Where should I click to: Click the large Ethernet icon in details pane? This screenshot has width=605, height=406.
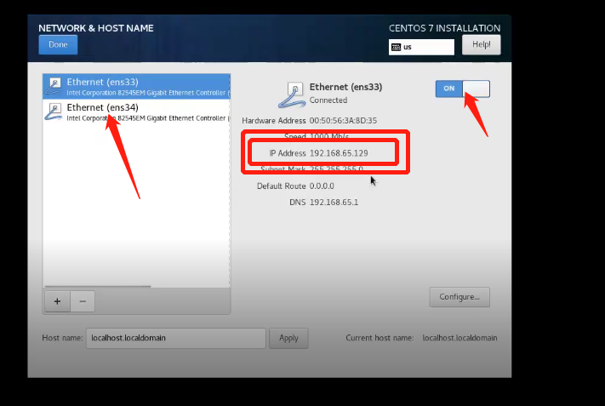(x=292, y=95)
